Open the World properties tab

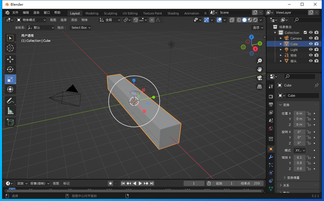(x=271, y=129)
